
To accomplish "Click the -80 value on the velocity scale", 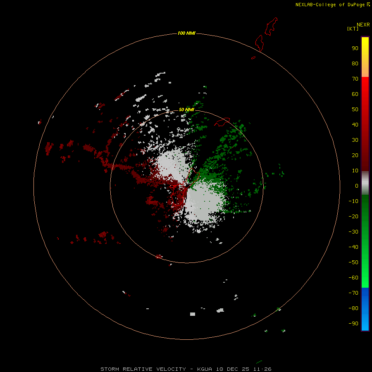I will coord(353,308).
